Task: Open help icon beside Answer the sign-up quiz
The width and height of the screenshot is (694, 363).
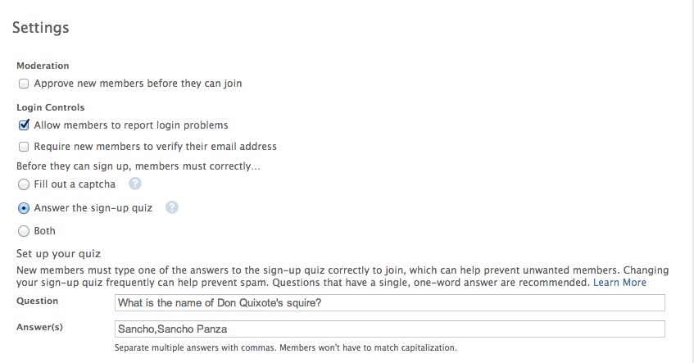Action: point(172,207)
